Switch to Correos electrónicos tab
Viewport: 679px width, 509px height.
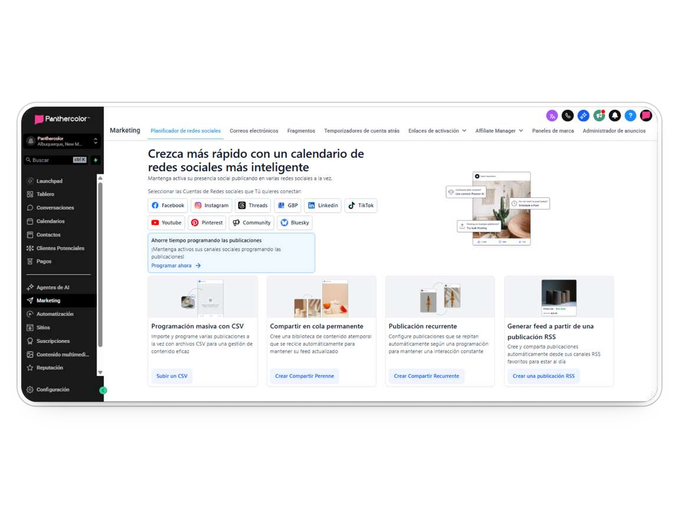(254, 131)
